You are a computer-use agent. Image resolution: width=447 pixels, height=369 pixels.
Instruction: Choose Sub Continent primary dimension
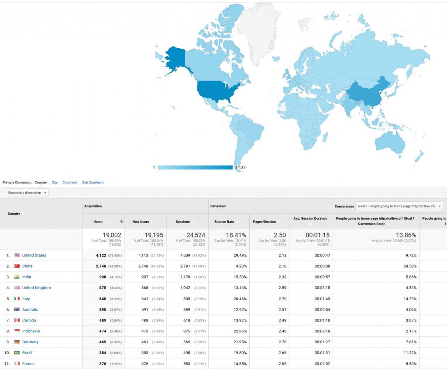tap(93, 183)
